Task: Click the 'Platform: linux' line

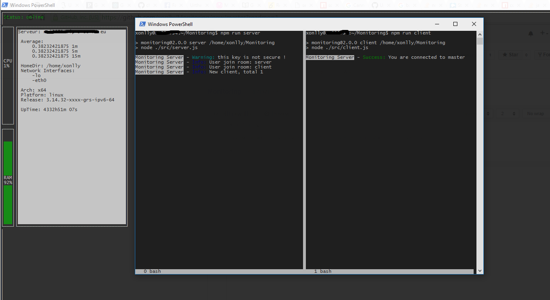Action: (x=42, y=95)
